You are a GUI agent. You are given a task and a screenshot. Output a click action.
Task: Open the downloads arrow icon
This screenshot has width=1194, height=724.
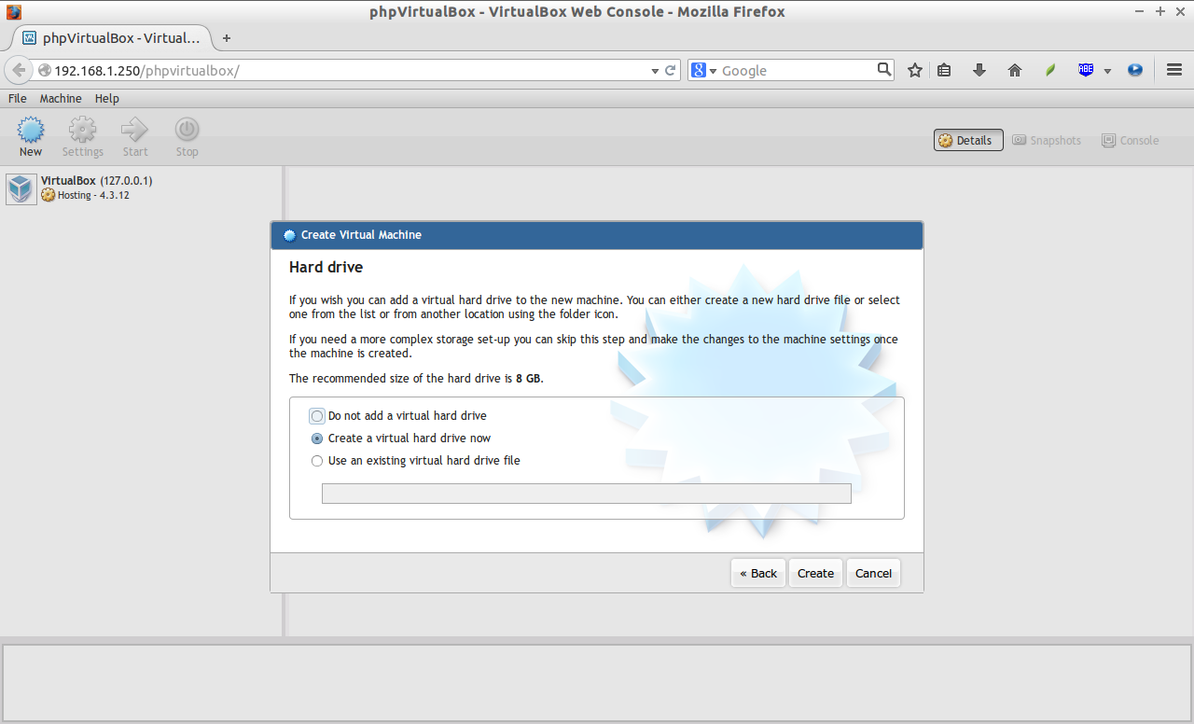pyautogui.click(x=979, y=70)
